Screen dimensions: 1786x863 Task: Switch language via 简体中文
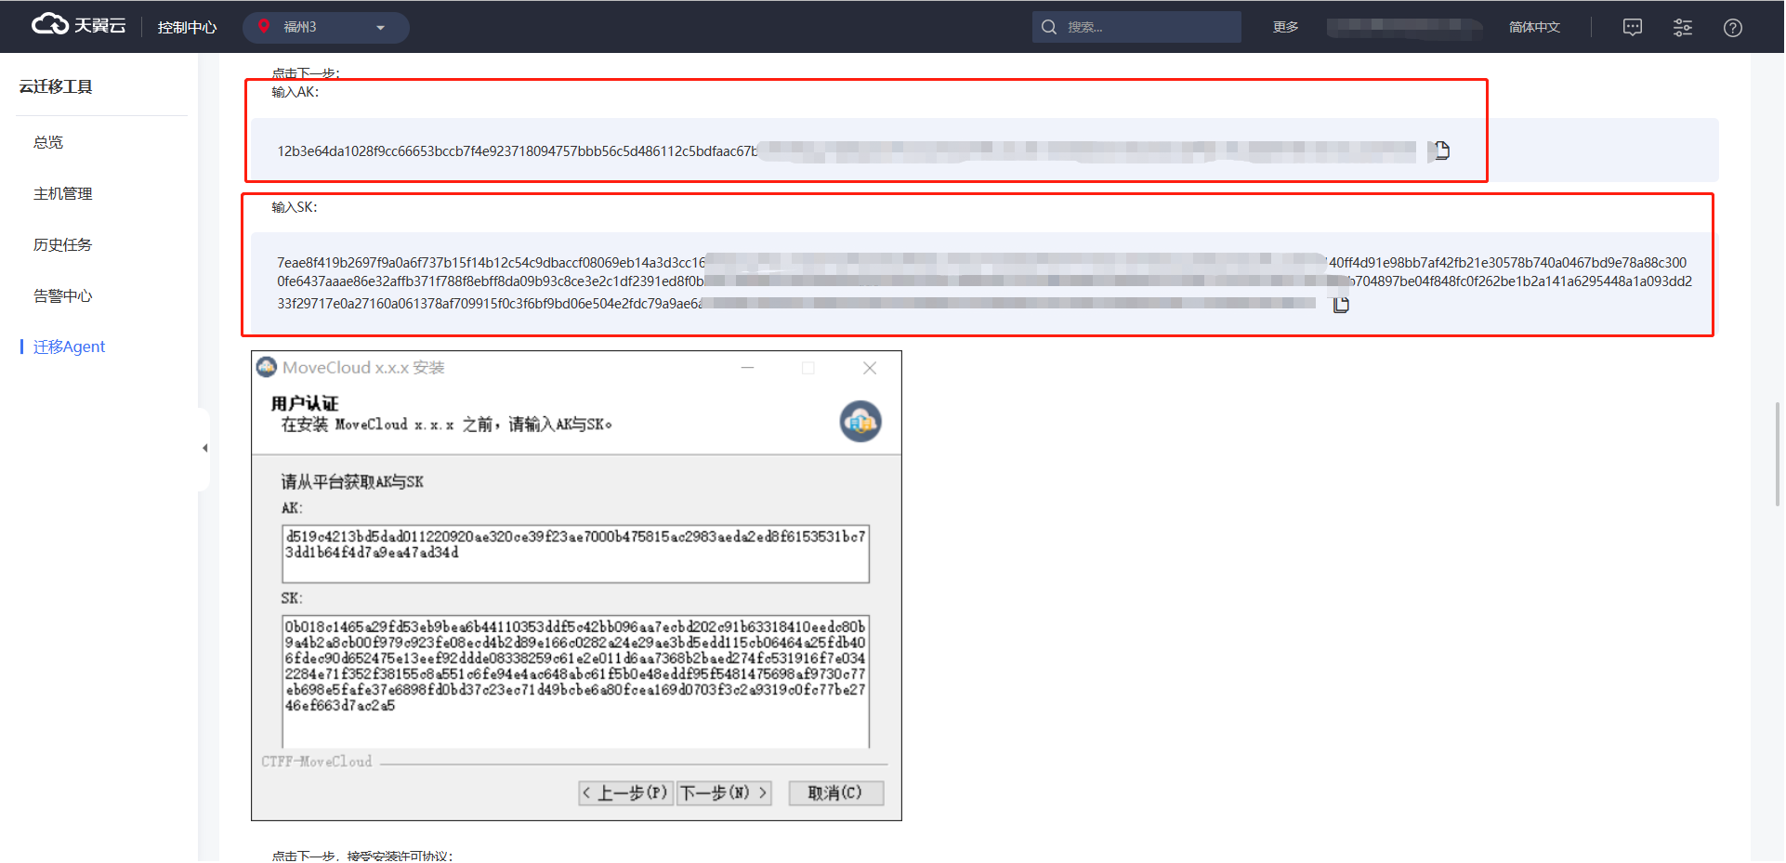pos(1534,27)
